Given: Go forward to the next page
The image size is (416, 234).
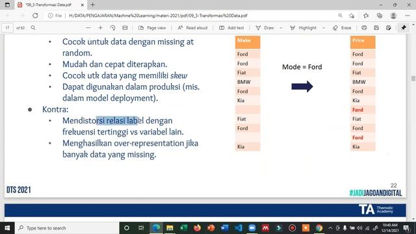Looking at the screenshot, I should pos(22,16).
